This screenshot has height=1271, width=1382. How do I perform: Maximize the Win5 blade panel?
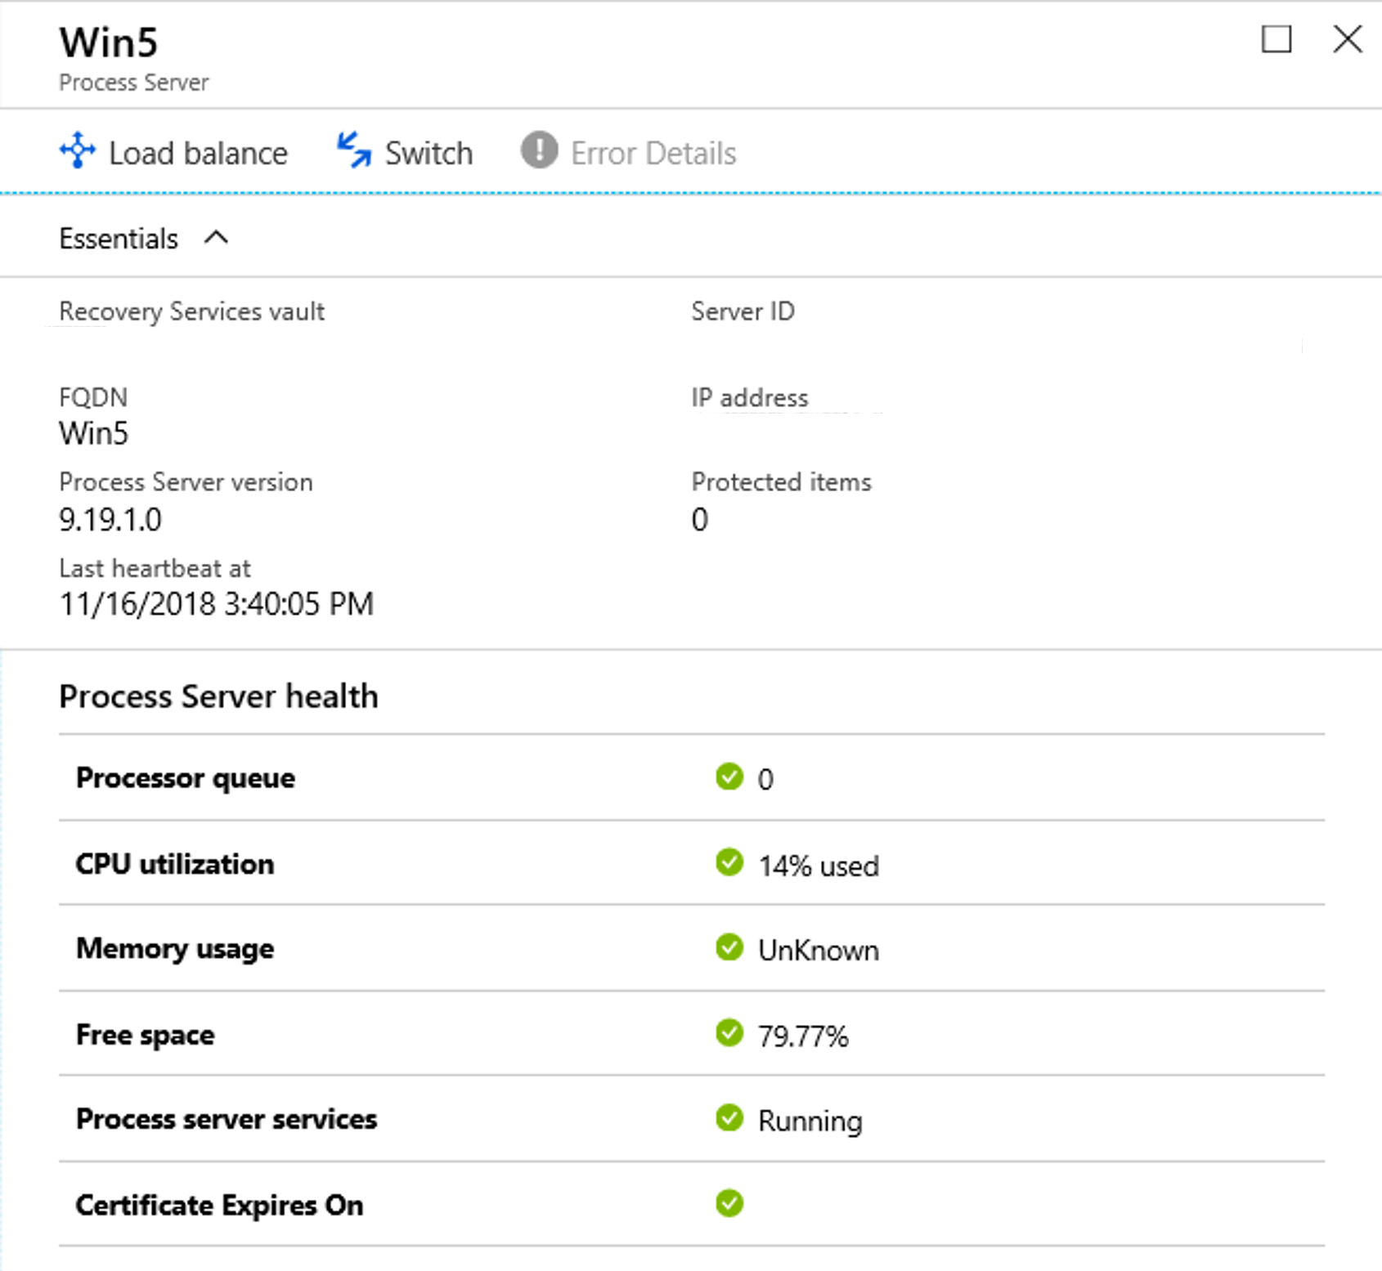point(1277,39)
